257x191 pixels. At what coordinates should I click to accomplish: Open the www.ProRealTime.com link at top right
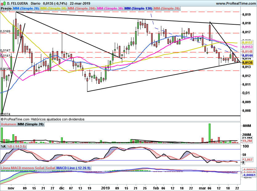(x=235, y=3)
